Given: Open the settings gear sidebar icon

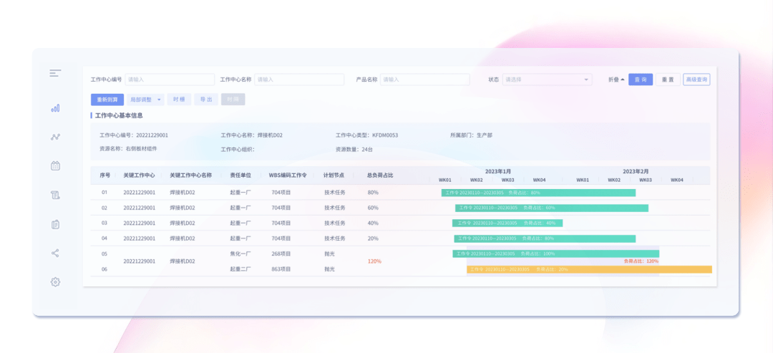Looking at the screenshot, I should point(55,282).
